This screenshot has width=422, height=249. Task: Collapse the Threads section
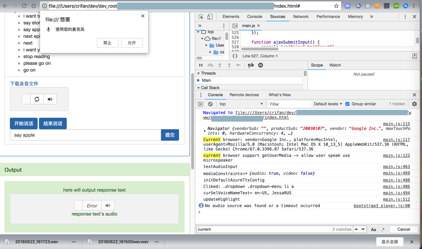point(199,73)
